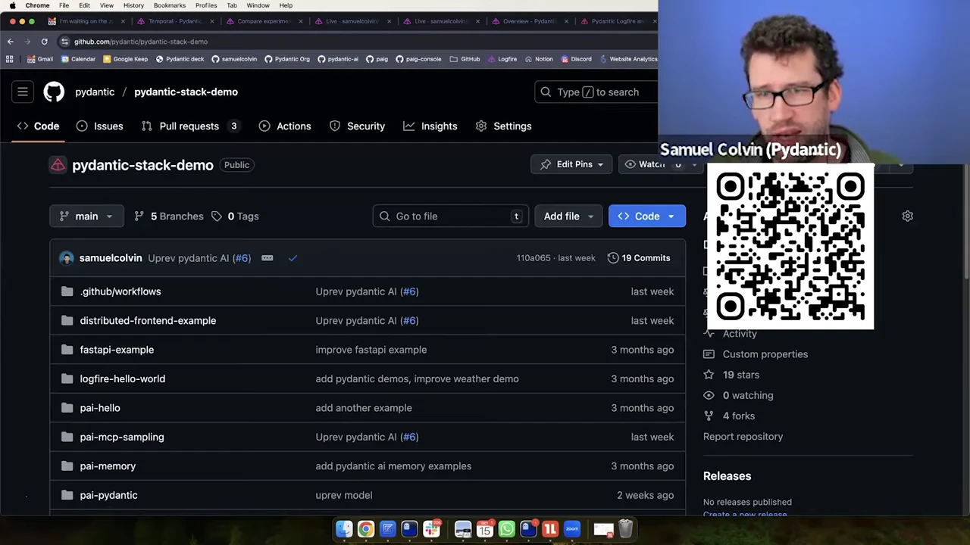Screen dimensions: 970x545
Task: Open the 0 watching link
Action: (x=738, y=396)
